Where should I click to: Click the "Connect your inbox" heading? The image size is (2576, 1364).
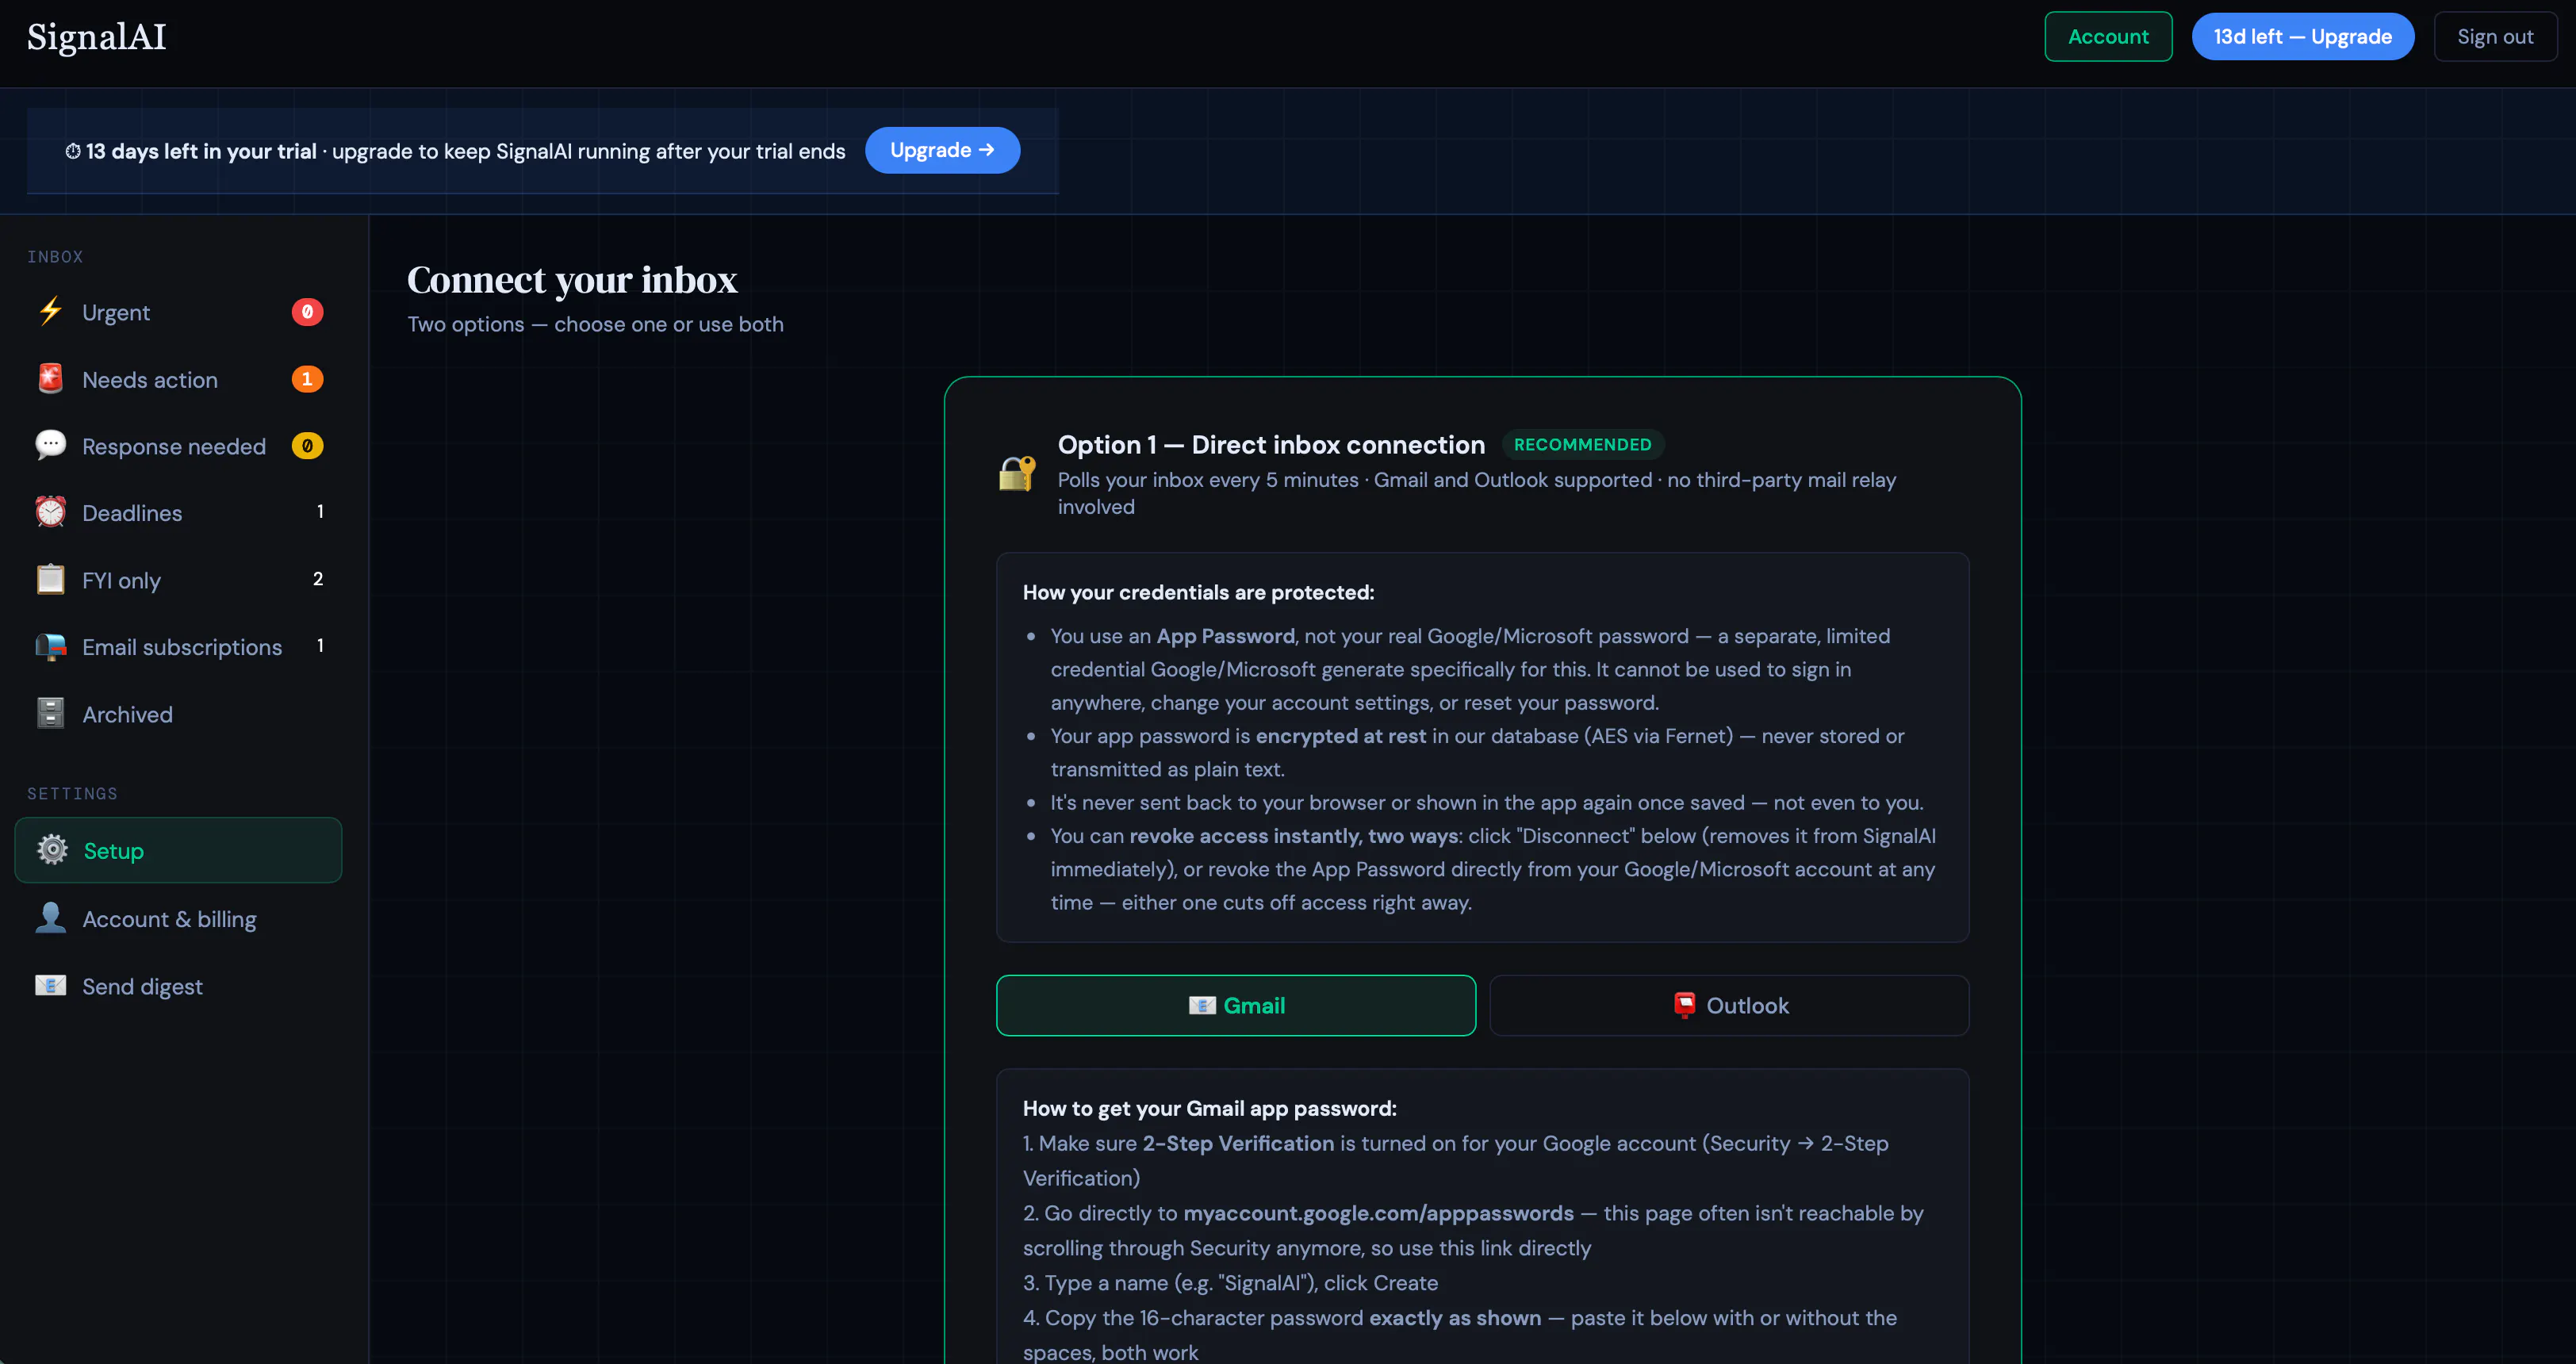pos(572,280)
